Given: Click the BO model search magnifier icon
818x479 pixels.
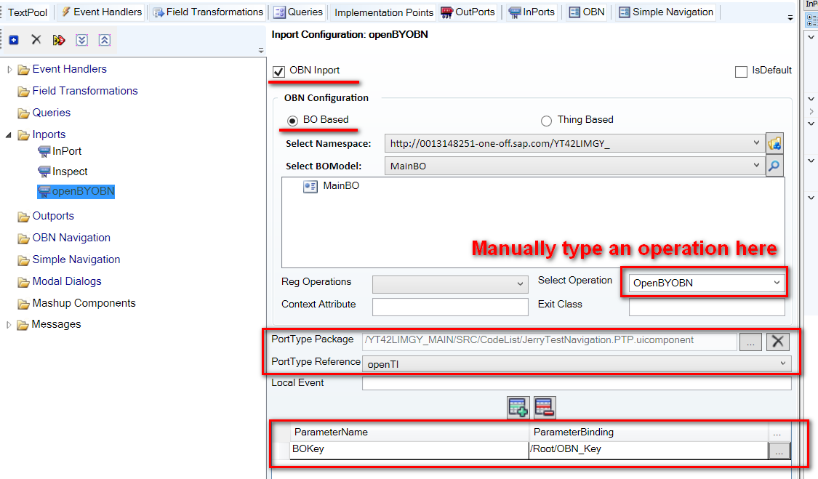Looking at the screenshot, I should pyautogui.click(x=774, y=166).
